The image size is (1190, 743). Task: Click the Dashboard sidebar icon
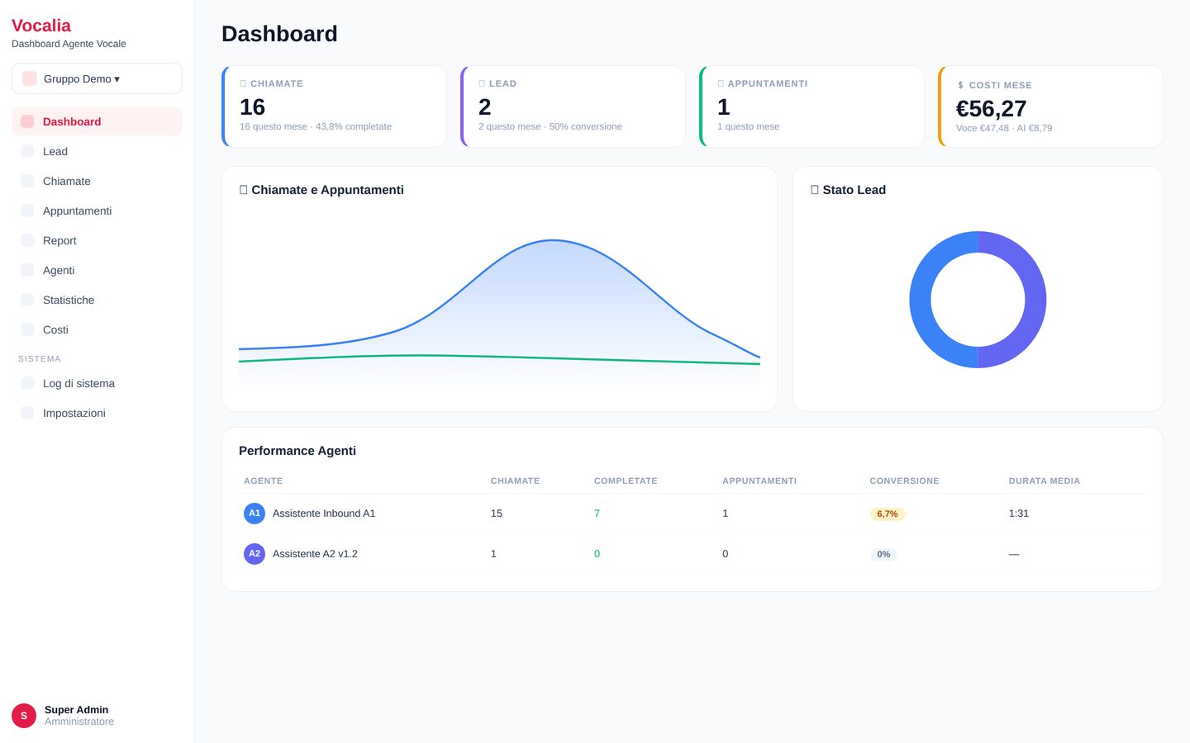tap(27, 121)
